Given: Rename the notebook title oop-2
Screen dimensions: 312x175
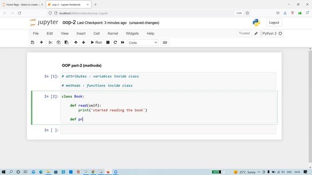Looking at the screenshot, I should (x=69, y=22).
